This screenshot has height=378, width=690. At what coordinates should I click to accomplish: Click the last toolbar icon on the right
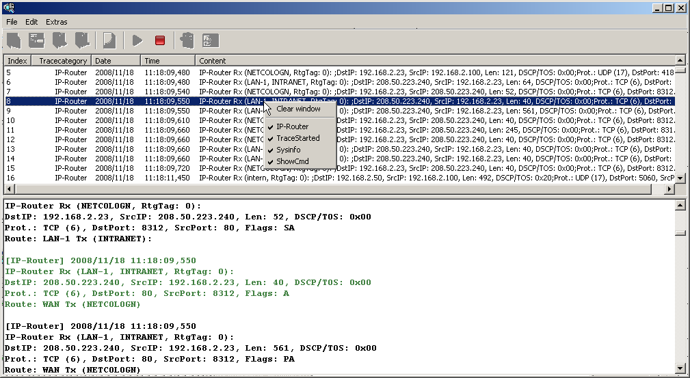[210, 41]
